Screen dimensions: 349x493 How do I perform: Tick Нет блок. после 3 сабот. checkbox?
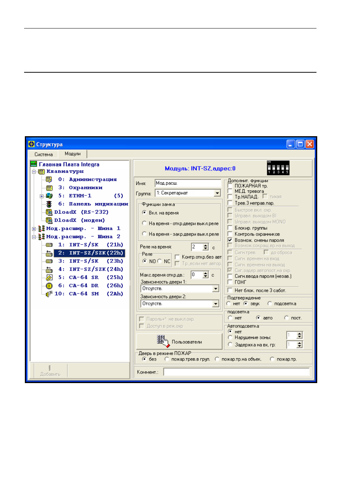(230, 290)
